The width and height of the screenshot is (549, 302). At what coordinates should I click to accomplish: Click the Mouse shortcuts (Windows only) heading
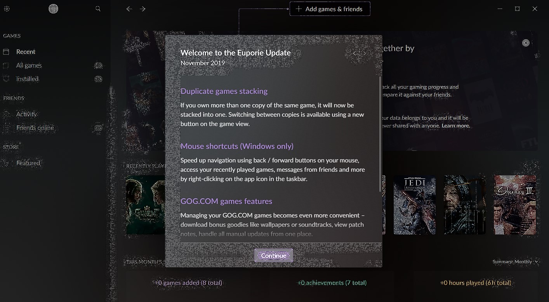pos(237,146)
